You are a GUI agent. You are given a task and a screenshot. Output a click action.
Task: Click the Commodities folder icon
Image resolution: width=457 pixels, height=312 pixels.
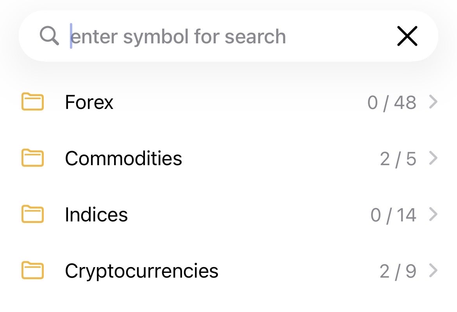tap(32, 158)
